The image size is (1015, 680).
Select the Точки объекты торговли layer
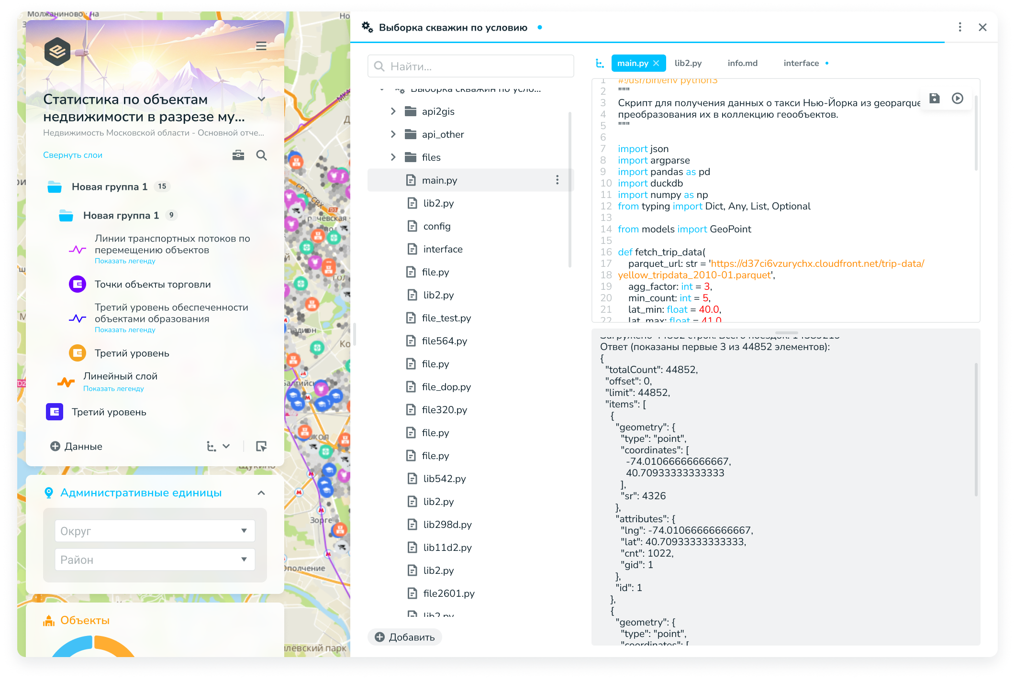(x=153, y=284)
